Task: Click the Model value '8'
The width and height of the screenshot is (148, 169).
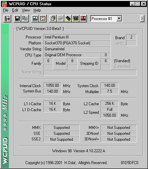Action: coord(72,61)
